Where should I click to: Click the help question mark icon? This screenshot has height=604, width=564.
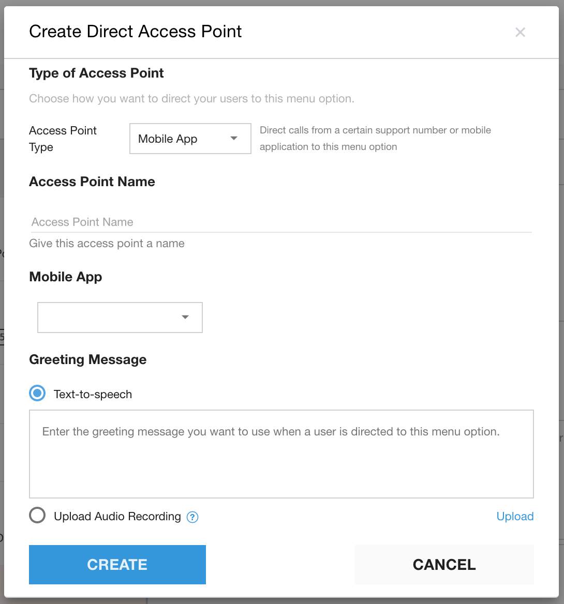(192, 517)
